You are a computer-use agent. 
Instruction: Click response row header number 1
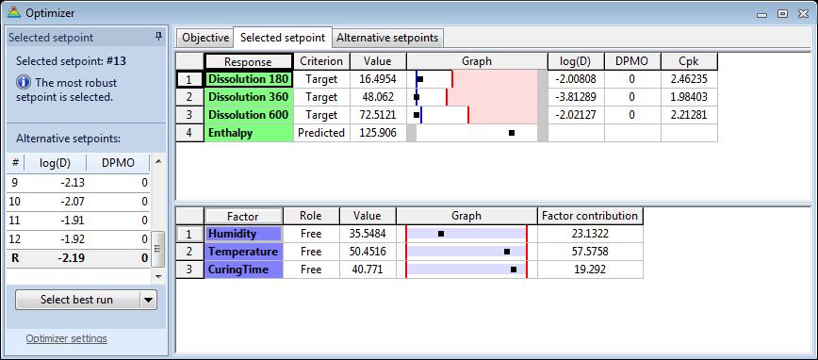189,79
